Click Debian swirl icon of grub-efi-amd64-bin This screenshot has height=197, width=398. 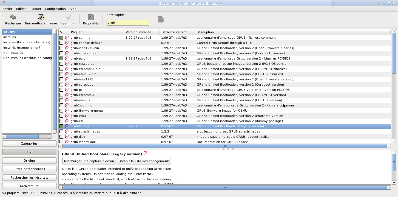click(67, 69)
